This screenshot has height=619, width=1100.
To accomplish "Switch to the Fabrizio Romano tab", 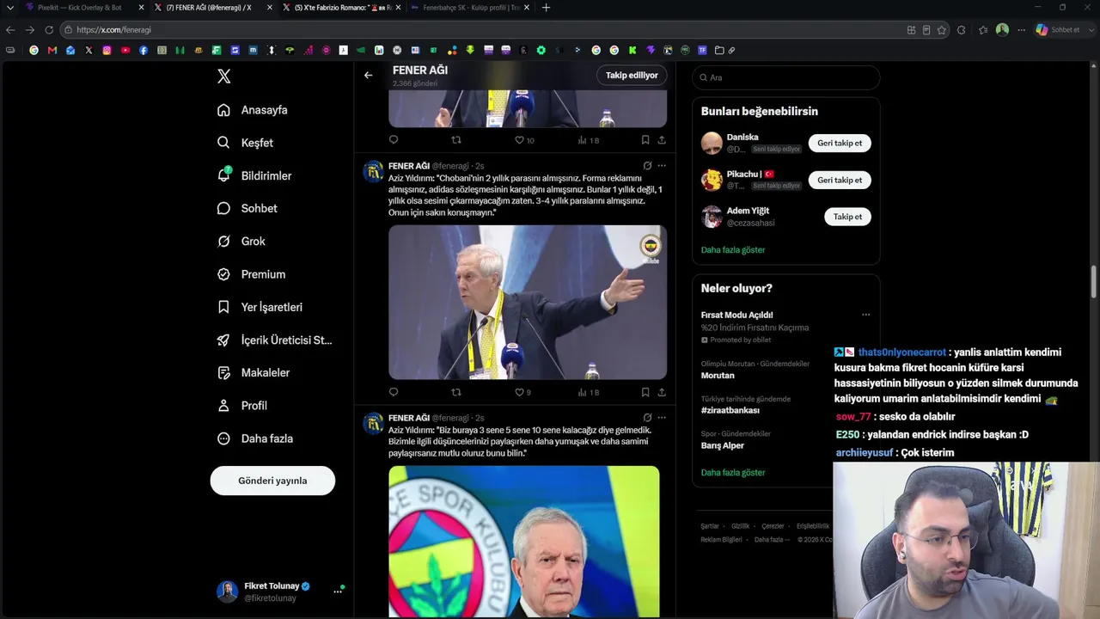I will click(x=340, y=8).
